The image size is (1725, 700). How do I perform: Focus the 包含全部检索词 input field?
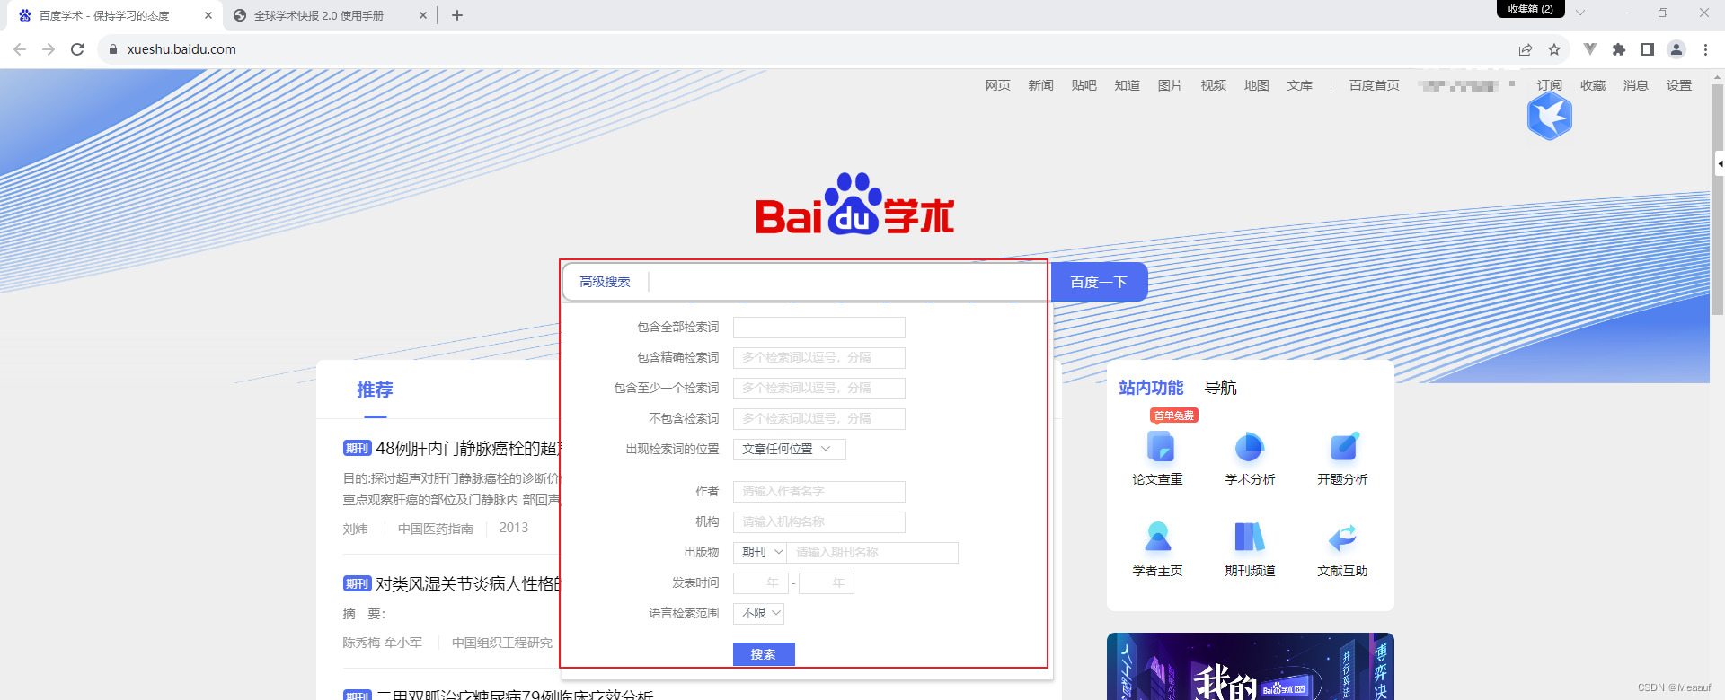coord(818,327)
